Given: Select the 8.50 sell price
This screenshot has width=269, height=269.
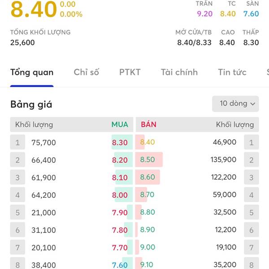Looking at the screenshot, I should 148,160.
